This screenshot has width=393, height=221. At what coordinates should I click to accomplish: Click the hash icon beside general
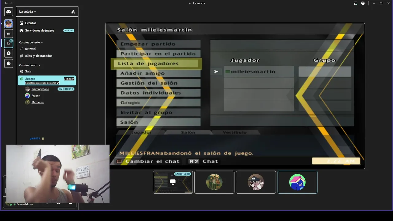pos(21,48)
